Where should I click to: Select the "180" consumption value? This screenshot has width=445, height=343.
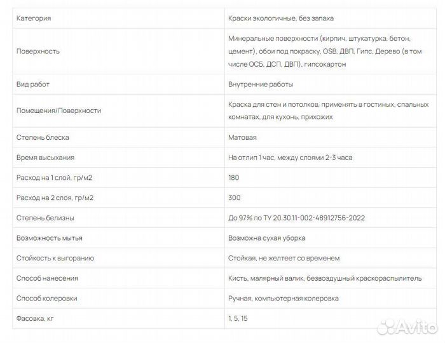coord(233,178)
